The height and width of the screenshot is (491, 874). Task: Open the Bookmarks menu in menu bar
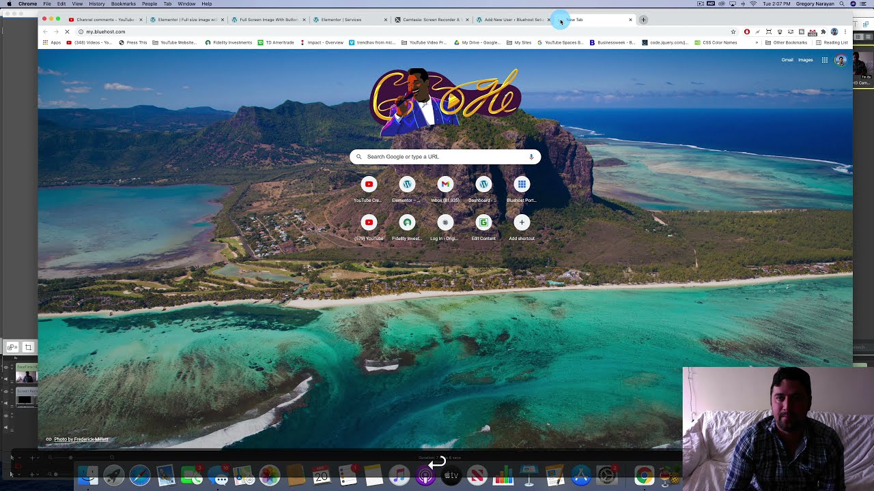pyautogui.click(x=124, y=4)
